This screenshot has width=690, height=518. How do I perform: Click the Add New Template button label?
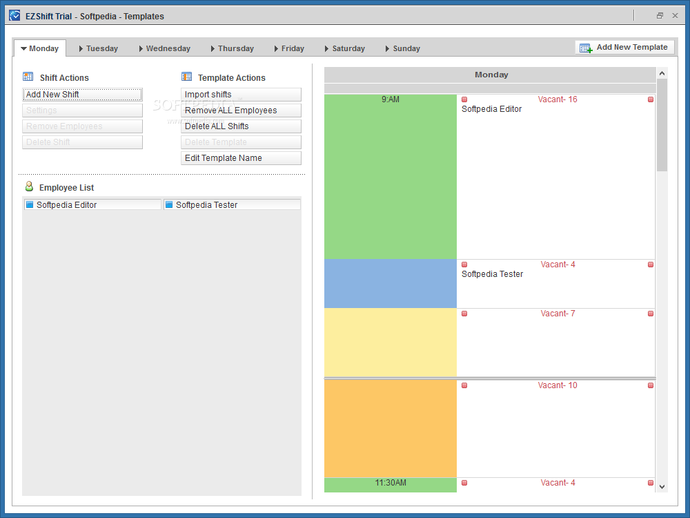pos(632,47)
